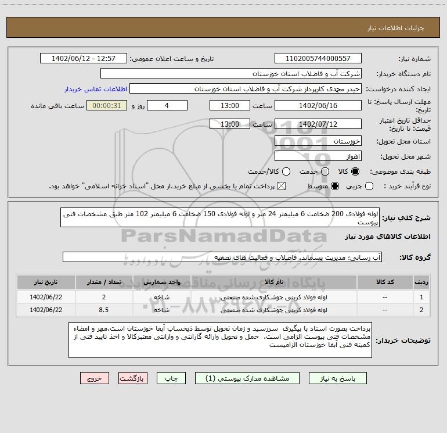Click the price validity time 13:00 field
This screenshot has width=447, height=433.
[x=230, y=124]
